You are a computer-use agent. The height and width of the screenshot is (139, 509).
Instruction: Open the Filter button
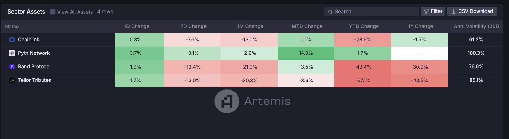433,11
